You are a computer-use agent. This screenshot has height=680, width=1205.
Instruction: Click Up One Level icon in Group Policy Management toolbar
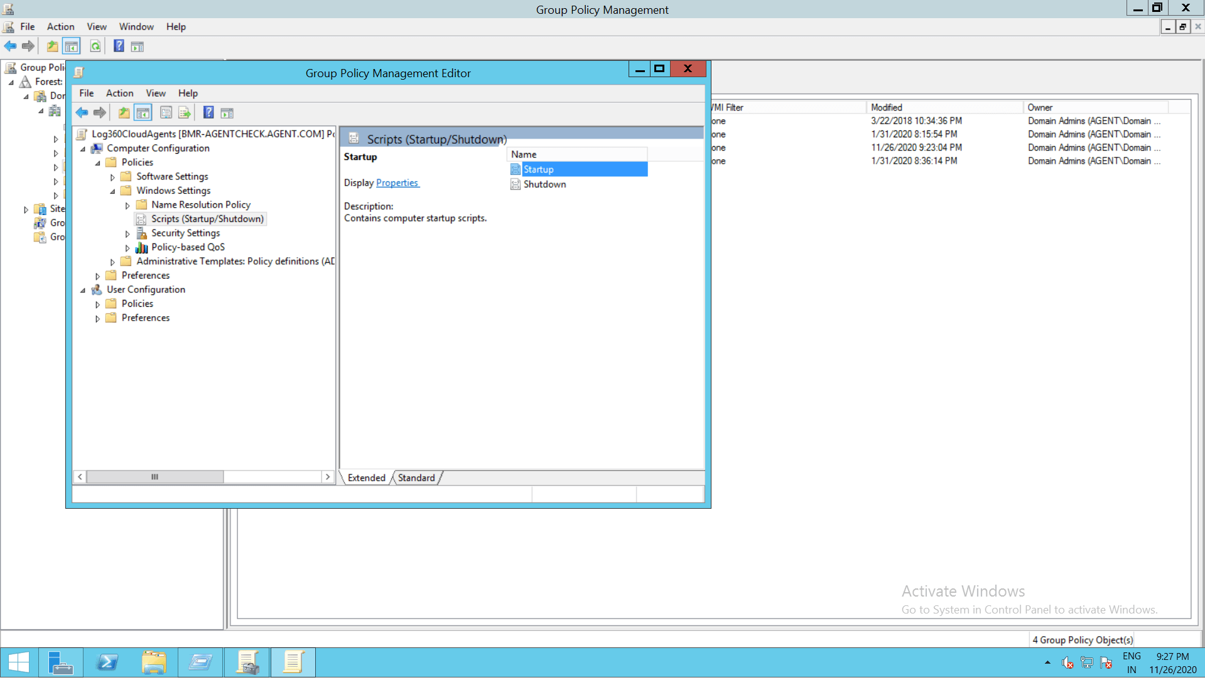pyautogui.click(x=53, y=46)
